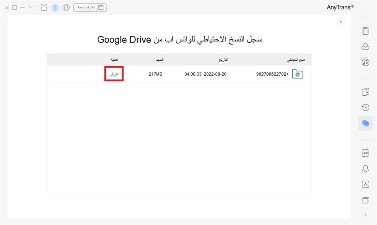Screen dimensions: 377x225
Task: Open the Ringtone Maker bell icon
Action: click(365, 169)
